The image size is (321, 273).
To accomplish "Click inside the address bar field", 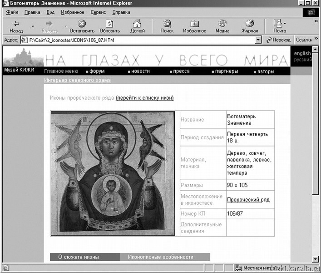I will (x=136, y=40).
